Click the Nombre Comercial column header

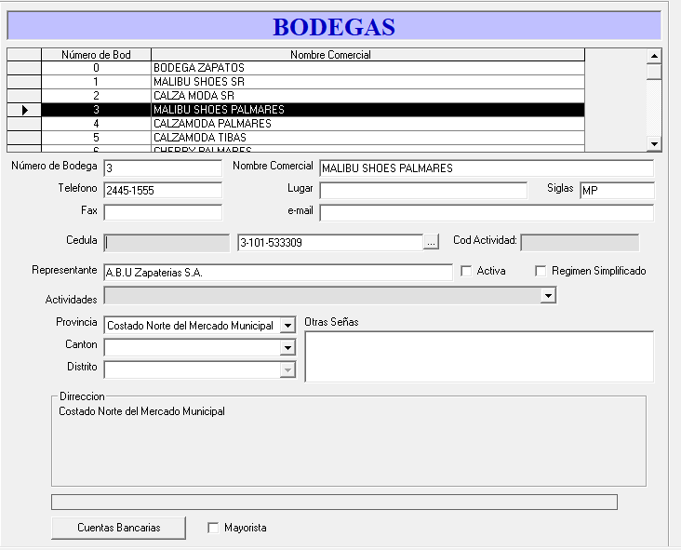point(367,55)
